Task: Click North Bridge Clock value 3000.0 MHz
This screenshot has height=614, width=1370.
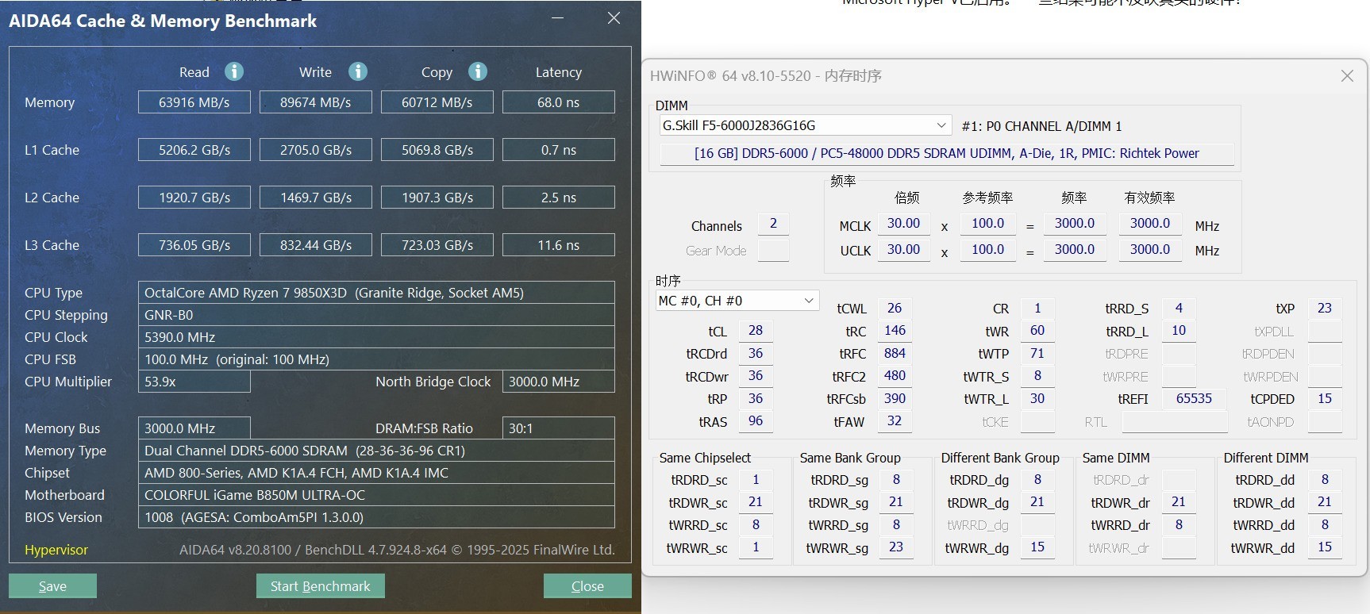Action: (559, 382)
